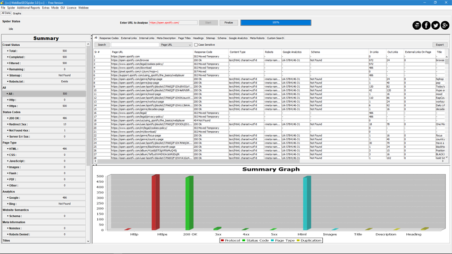Open the GUI menu
This screenshot has width=452, height=254.
(63, 8)
